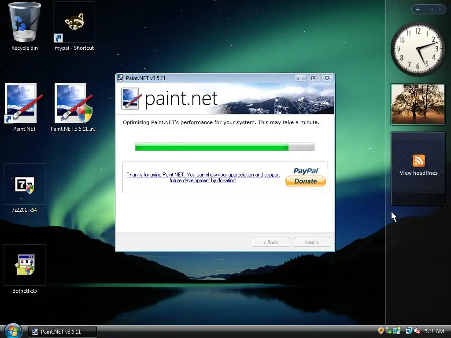The height and width of the screenshot is (338, 451).
Task: Click the slideshow tree photo gadget
Action: (x=418, y=104)
